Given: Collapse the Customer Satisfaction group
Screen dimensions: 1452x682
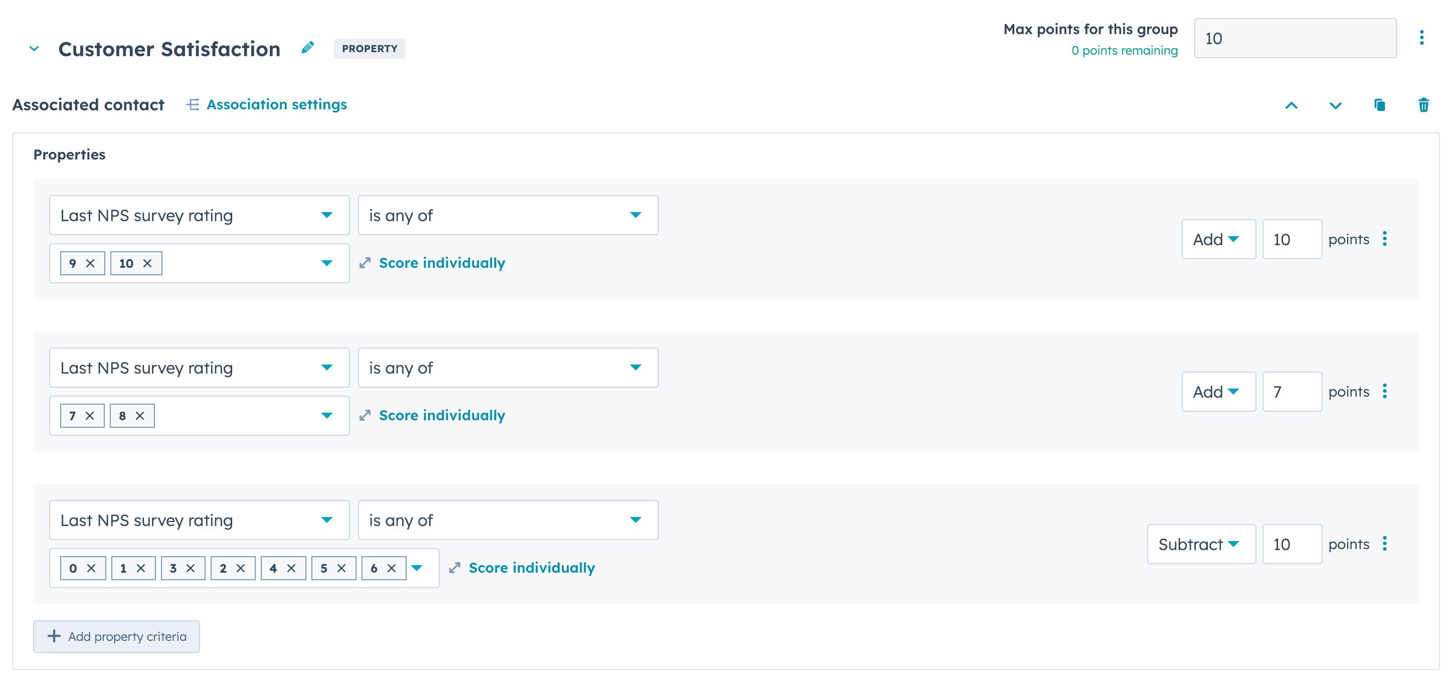Looking at the screenshot, I should click(x=35, y=49).
